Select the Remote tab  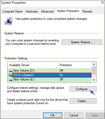87,11
